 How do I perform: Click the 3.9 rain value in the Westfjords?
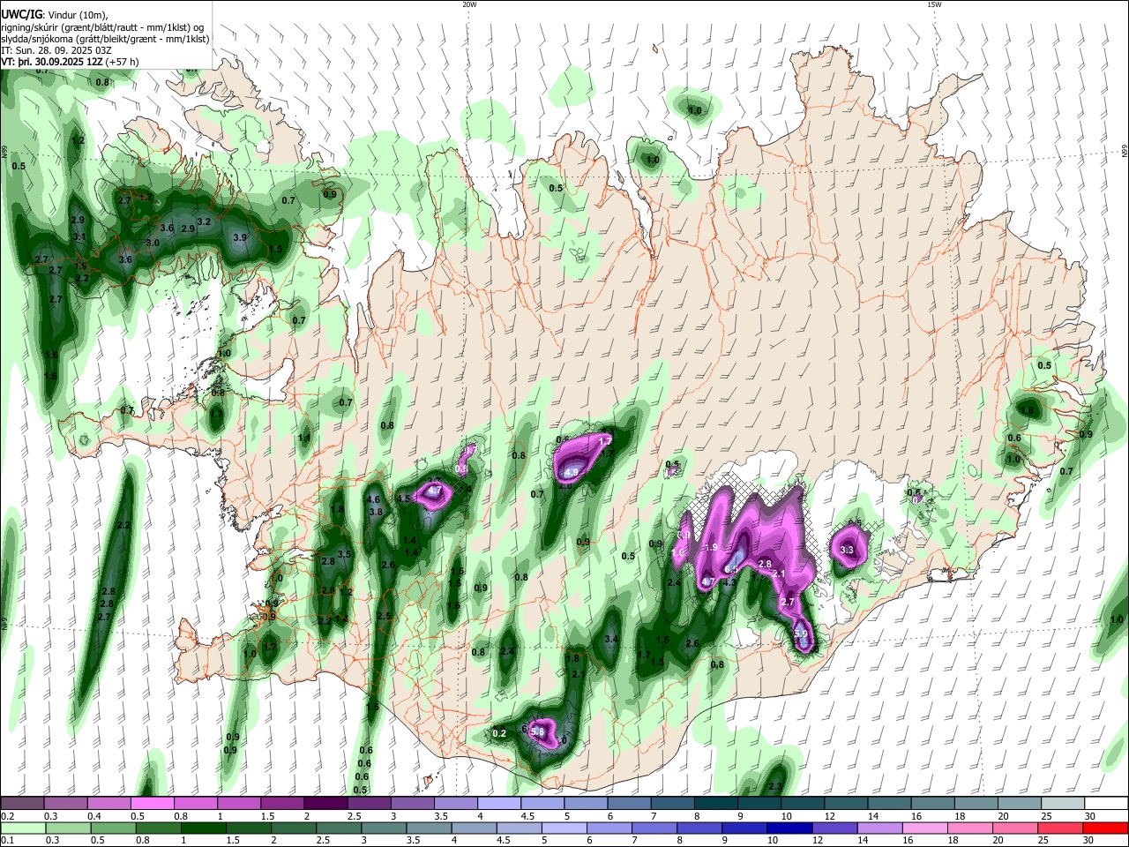pos(240,237)
